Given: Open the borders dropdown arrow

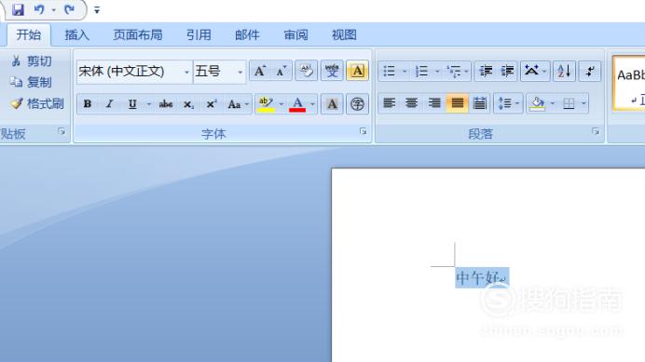Looking at the screenshot, I should click(583, 103).
